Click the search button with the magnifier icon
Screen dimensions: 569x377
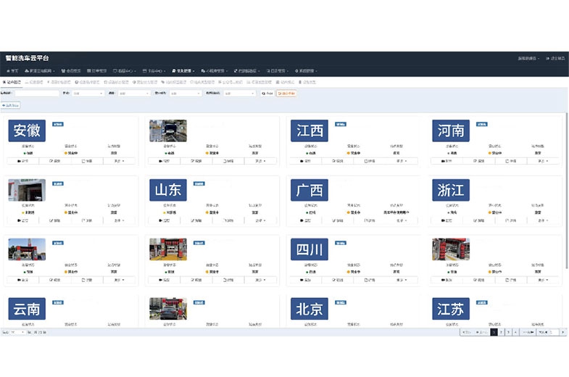[267, 94]
